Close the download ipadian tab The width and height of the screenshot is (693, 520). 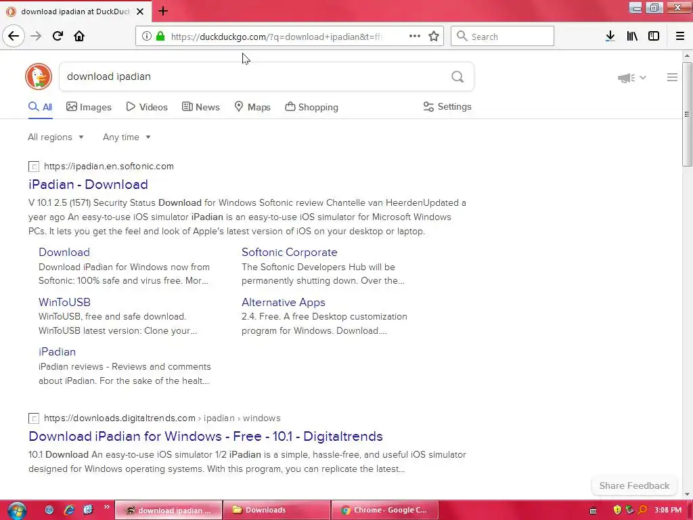click(x=140, y=12)
